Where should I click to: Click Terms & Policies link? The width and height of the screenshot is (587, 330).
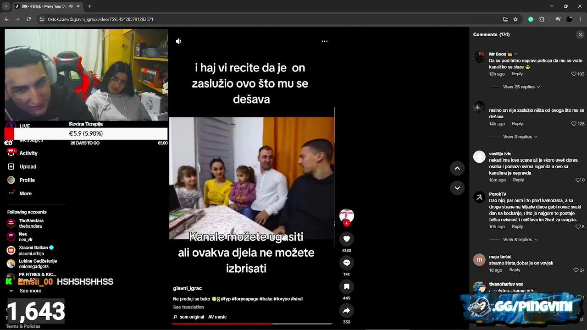(x=23, y=326)
